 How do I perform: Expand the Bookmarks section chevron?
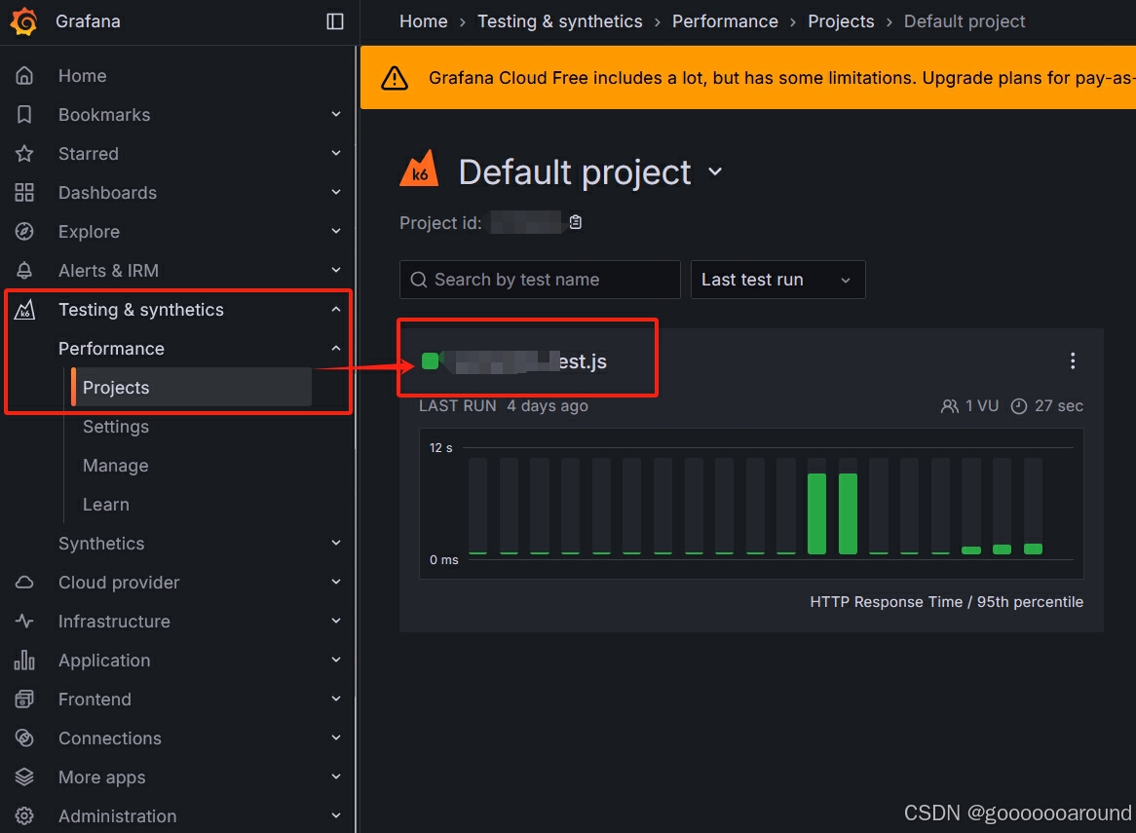335,114
